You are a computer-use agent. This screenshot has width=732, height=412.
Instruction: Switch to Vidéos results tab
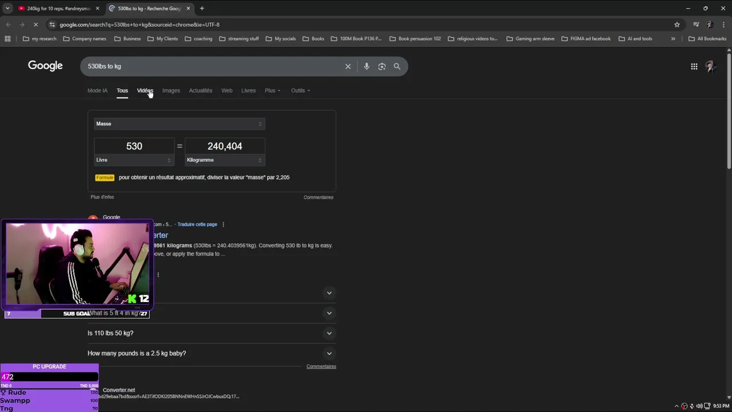click(145, 90)
